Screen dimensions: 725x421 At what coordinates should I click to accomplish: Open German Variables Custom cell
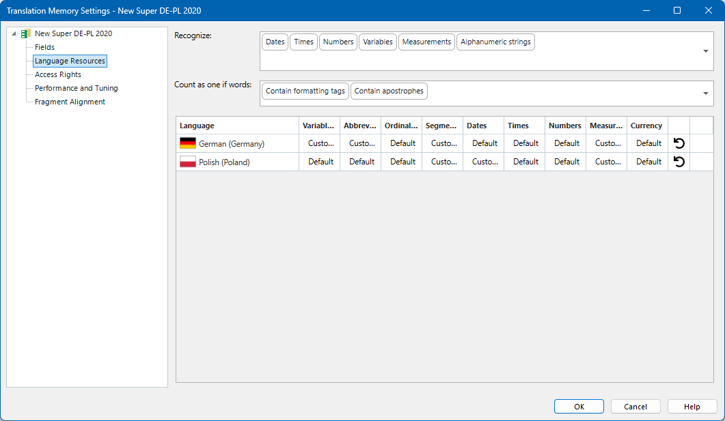point(320,143)
